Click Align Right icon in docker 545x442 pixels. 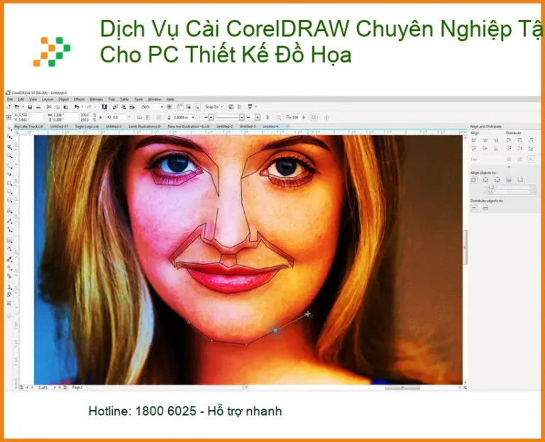click(x=496, y=140)
